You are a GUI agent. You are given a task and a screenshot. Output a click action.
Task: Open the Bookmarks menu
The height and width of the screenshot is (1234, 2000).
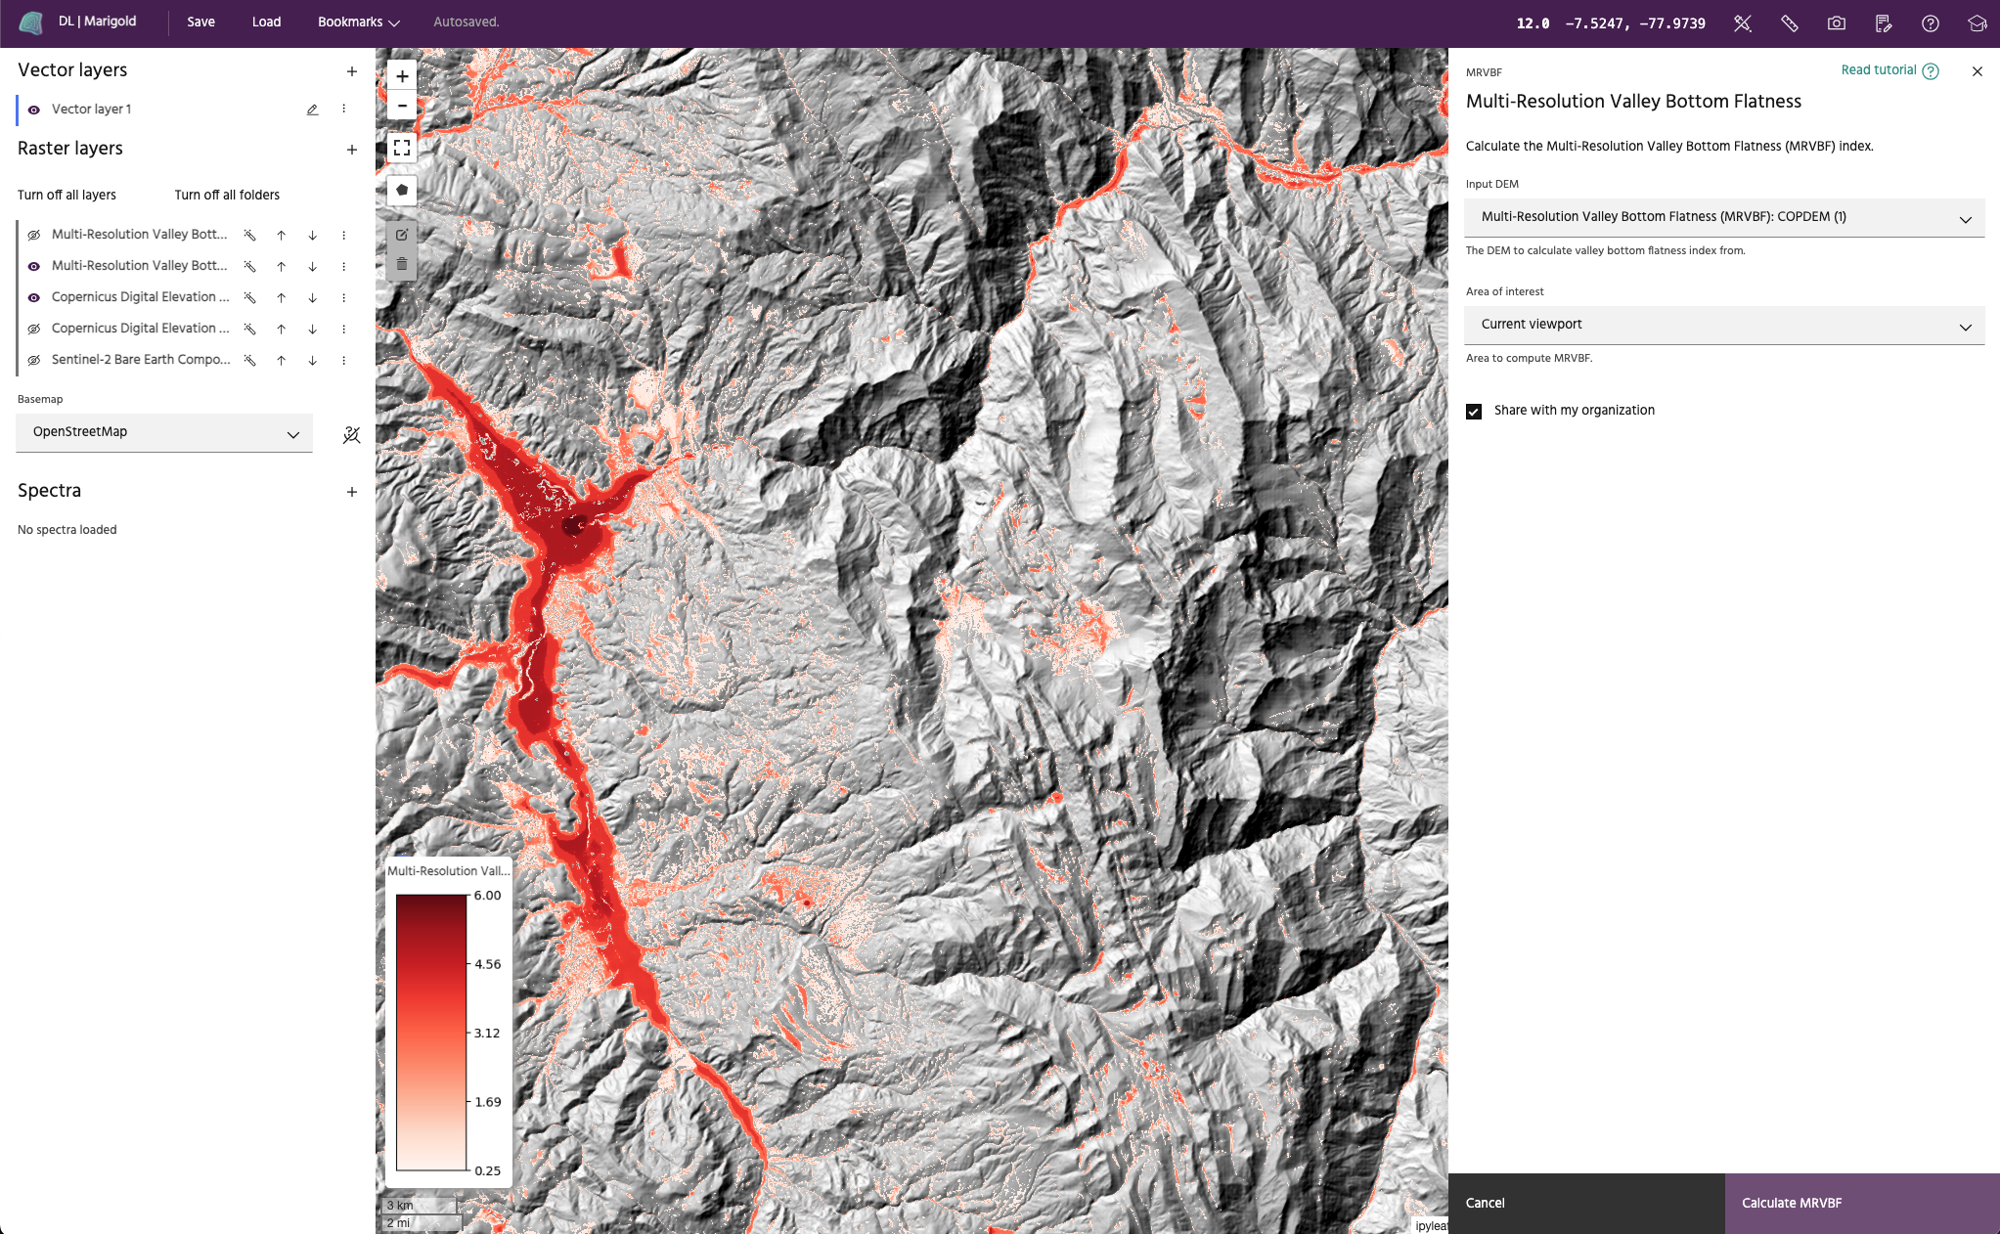[x=358, y=22]
